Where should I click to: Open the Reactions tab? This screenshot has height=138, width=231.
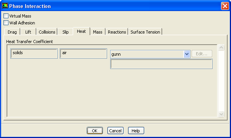click(x=117, y=32)
